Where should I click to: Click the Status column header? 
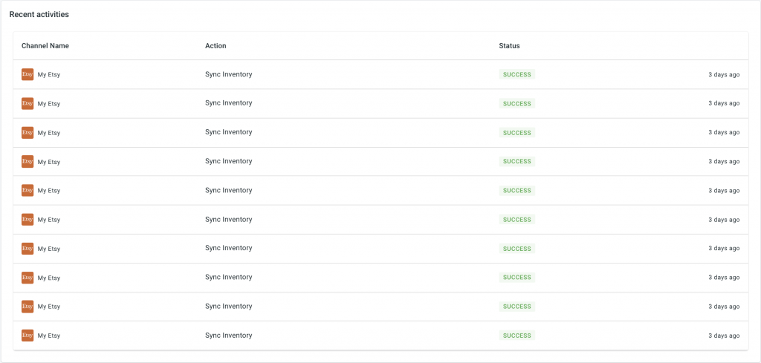(509, 45)
